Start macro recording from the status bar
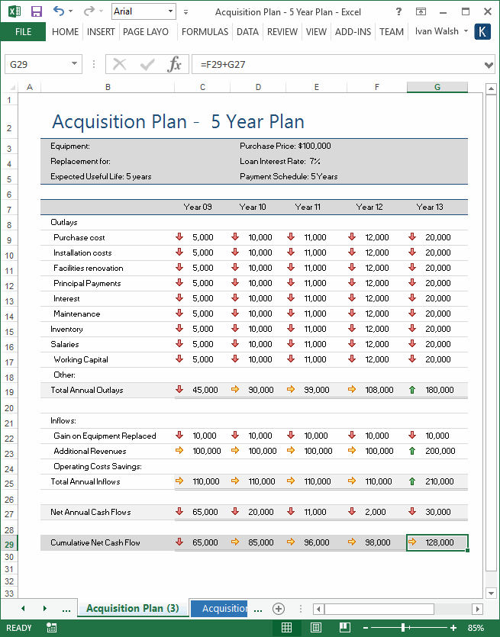Screen dimensions: 500x637 pos(50,626)
